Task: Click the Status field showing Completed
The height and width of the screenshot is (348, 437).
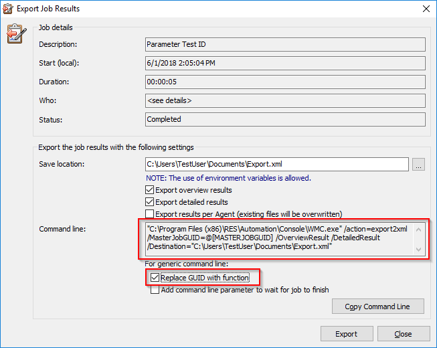Action: click(x=285, y=120)
